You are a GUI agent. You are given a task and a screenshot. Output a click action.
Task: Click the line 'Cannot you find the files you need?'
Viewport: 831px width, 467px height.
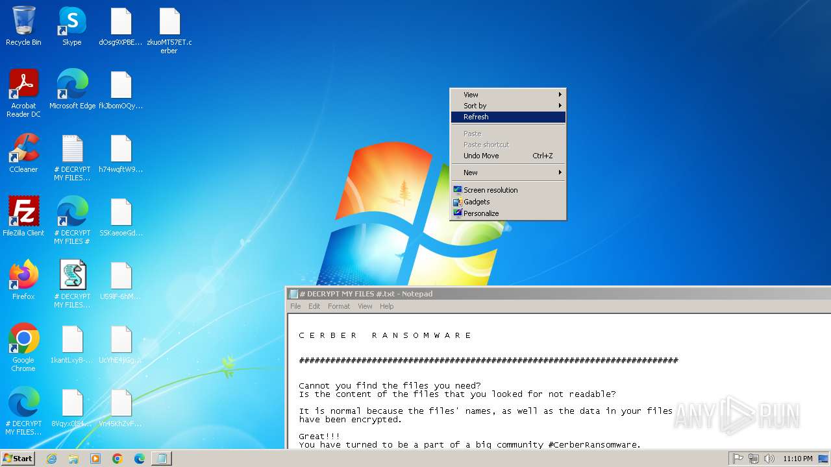[x=390, y=385]
